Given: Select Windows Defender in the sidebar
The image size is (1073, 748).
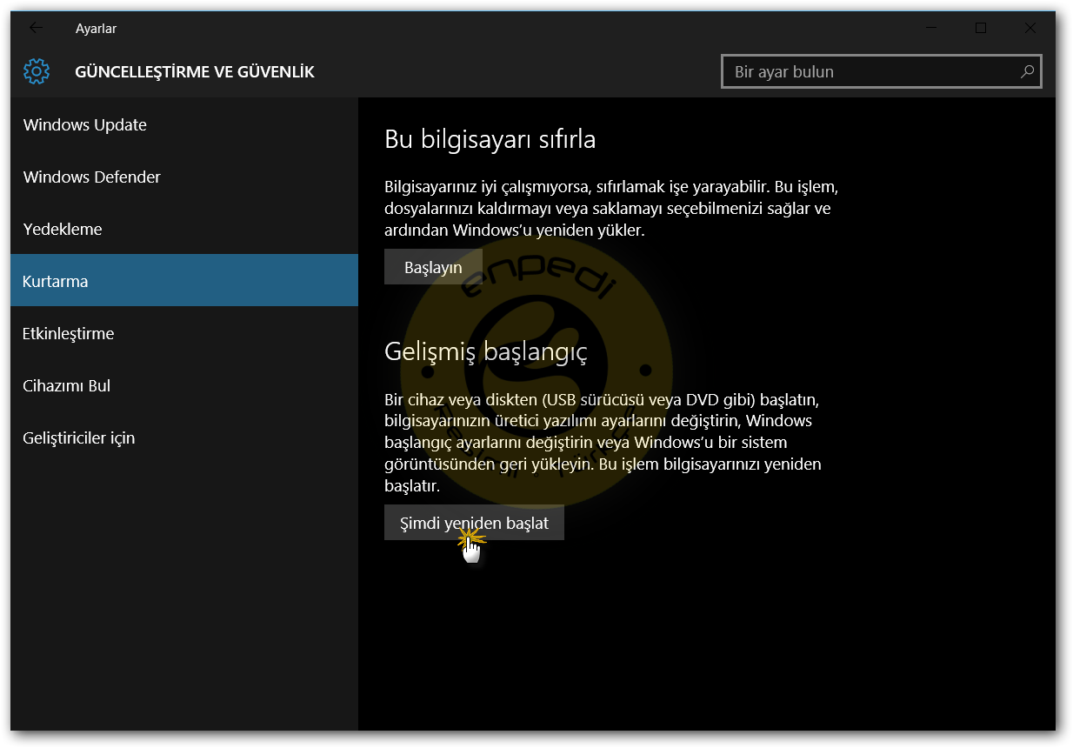Looking at the screenshot, I should coord(184,177).
